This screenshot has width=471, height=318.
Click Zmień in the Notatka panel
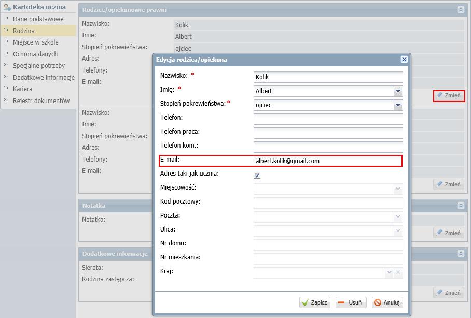pos(449,233)
